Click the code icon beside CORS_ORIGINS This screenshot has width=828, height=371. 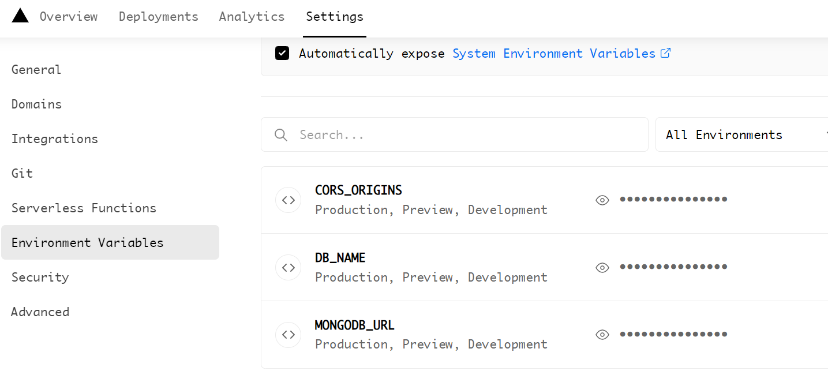click(x=288, y=199)
